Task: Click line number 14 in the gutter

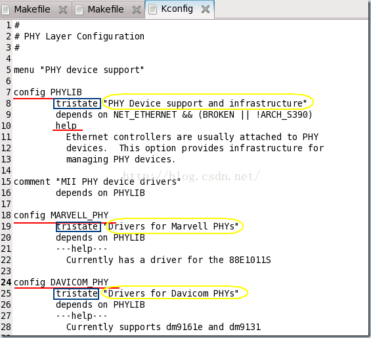Action: tap(6, 171)
